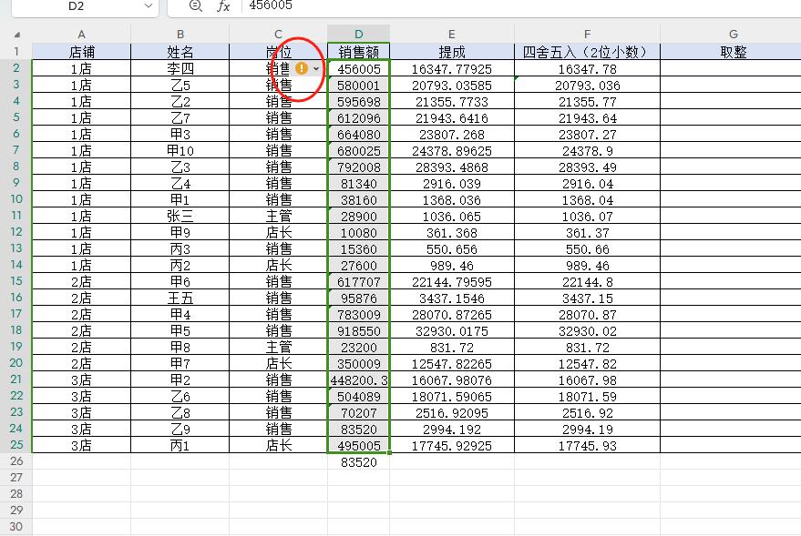
Task: Select 3店 cell in 甲2 row
Action: (81, 380)
